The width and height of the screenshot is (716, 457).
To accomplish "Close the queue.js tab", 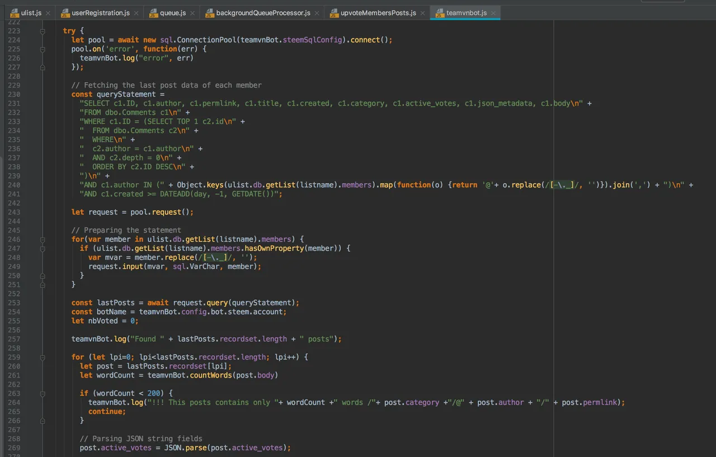I will point(192,13).
